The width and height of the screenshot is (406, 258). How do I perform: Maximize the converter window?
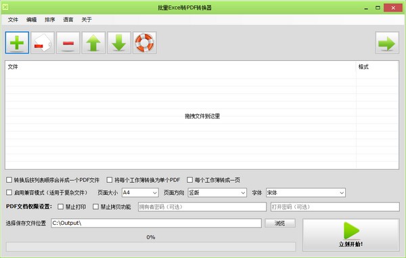coord(378,7)
